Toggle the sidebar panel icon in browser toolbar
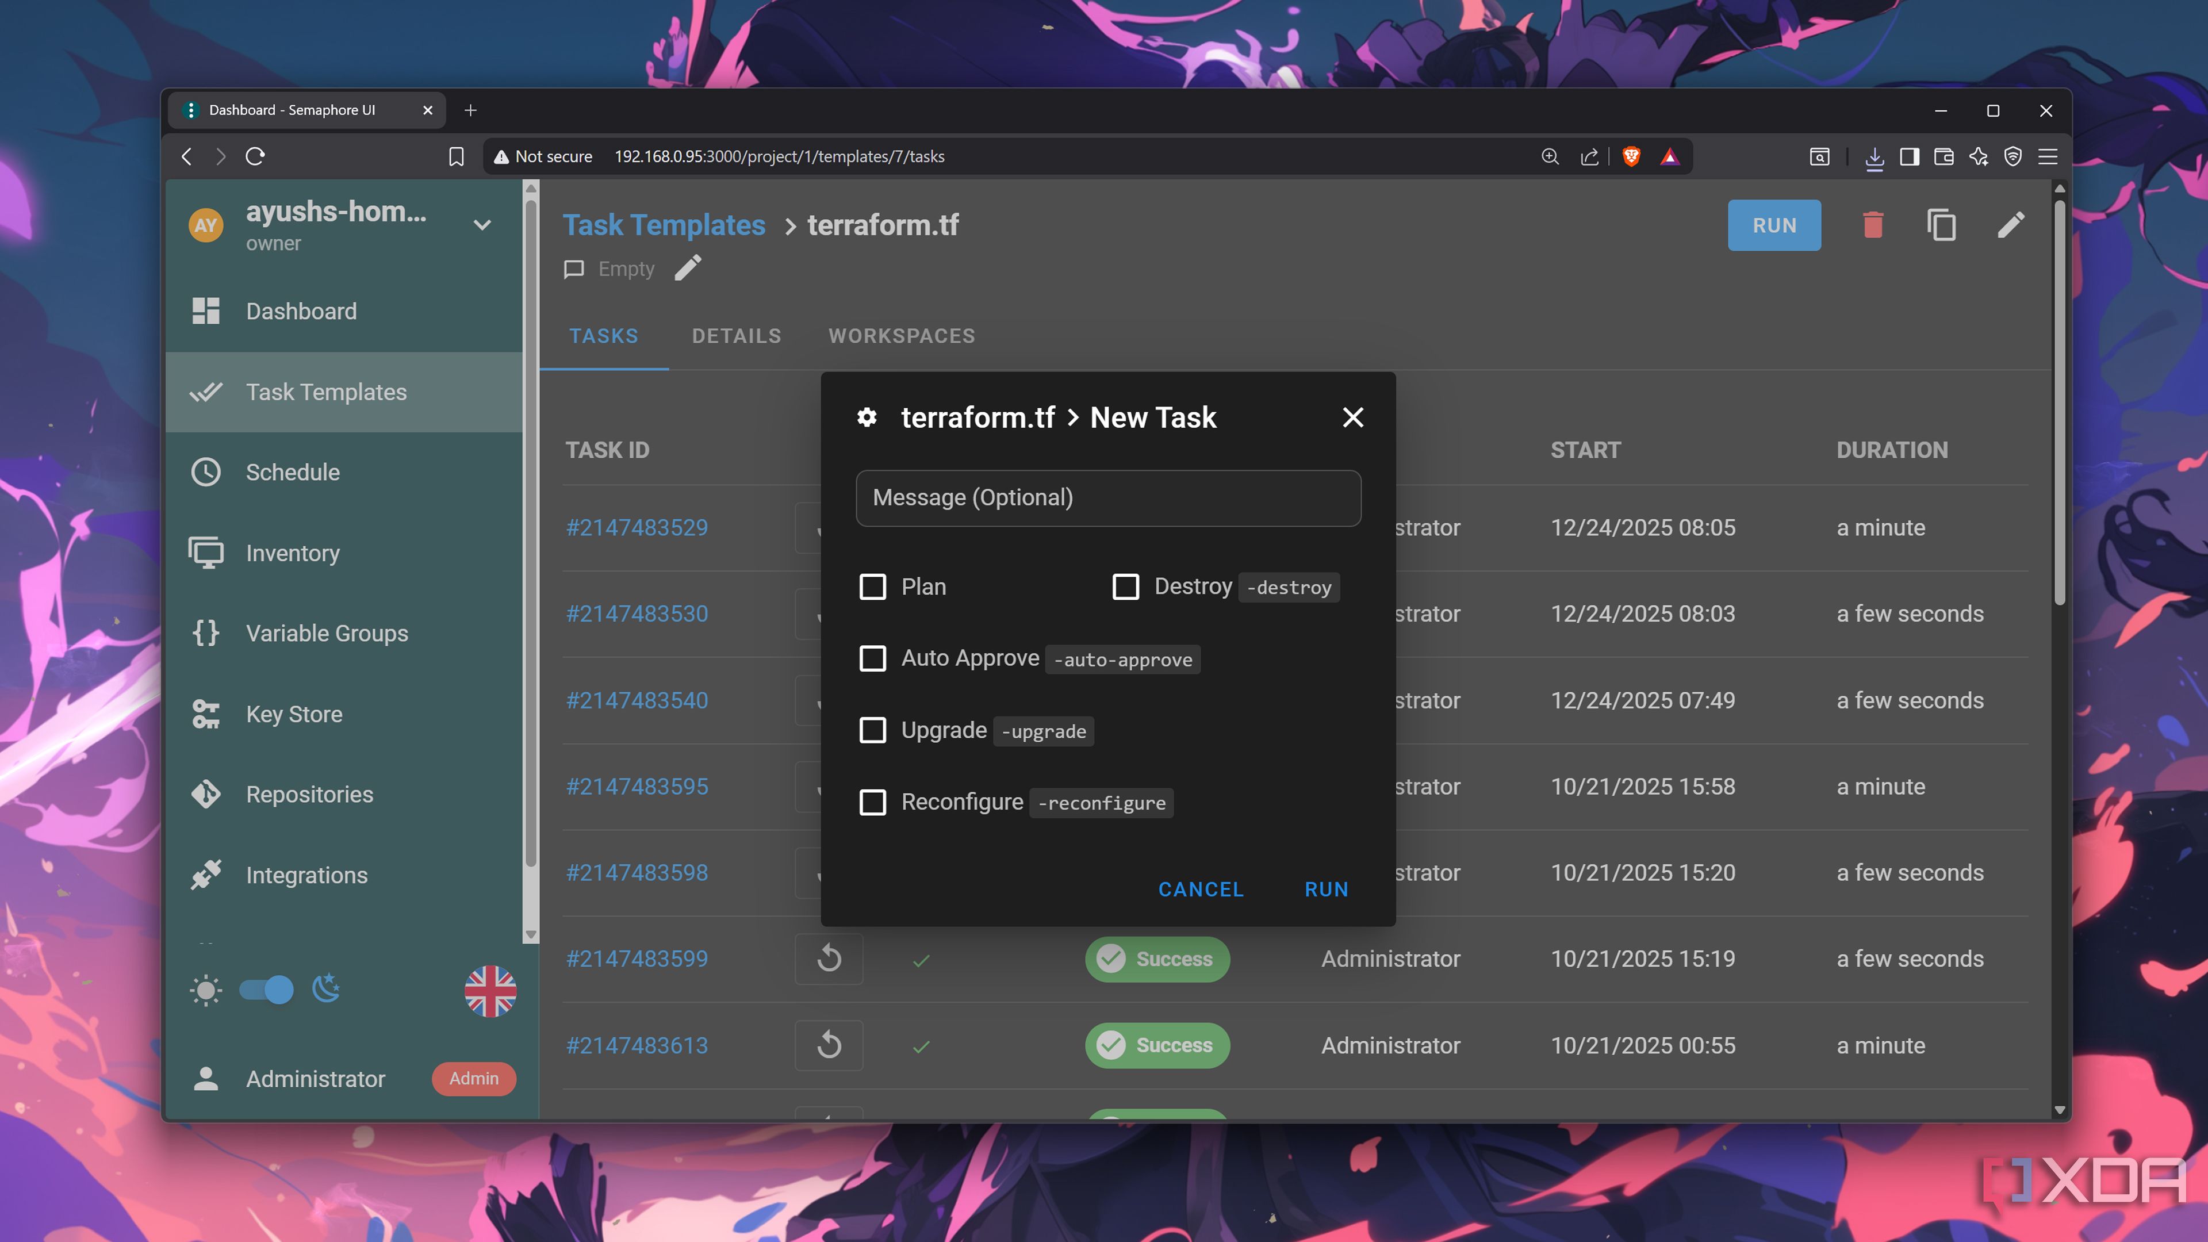Image resolution: width=2208 pixels, height=1242 pixels. 1910,156
